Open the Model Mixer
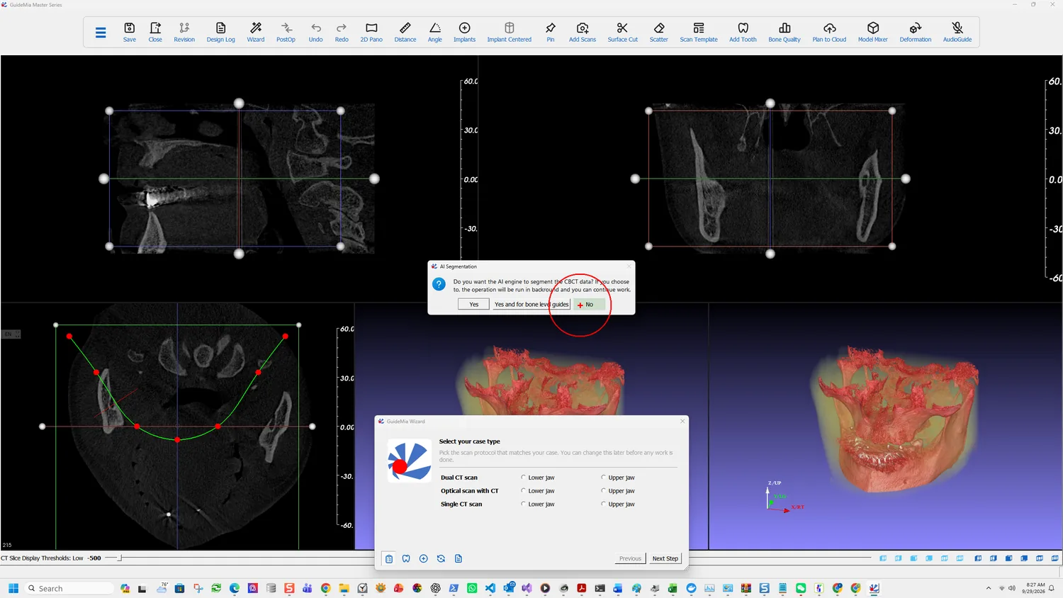 point(873,33)
